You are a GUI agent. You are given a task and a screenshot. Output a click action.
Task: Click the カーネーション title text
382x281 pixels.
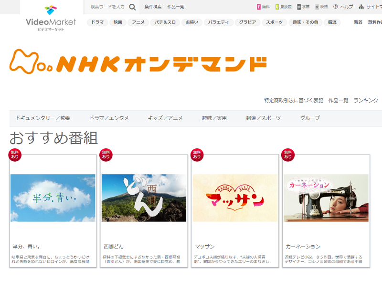tap(303, 247)
